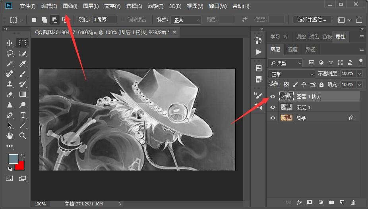Select the Brush tool
The image size is (368, 209).
coord(23,74)
